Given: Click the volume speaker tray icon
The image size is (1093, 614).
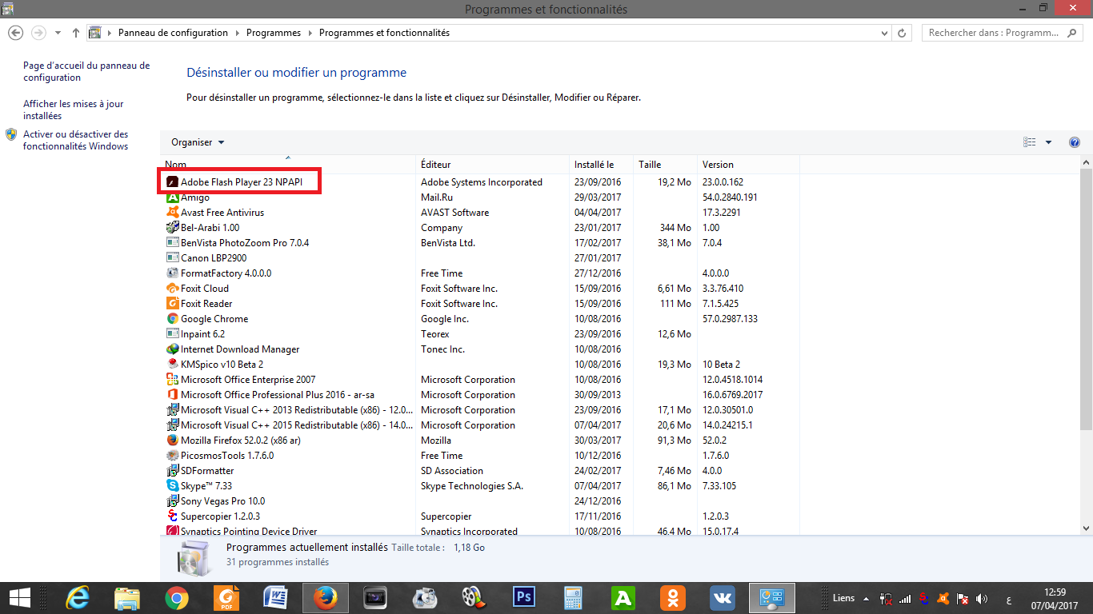Looking at the screenshot, I should click(983, 599).
